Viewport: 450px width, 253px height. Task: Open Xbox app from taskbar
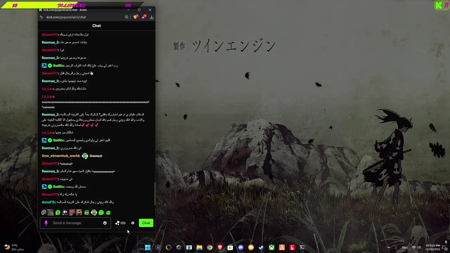(271, 247)
